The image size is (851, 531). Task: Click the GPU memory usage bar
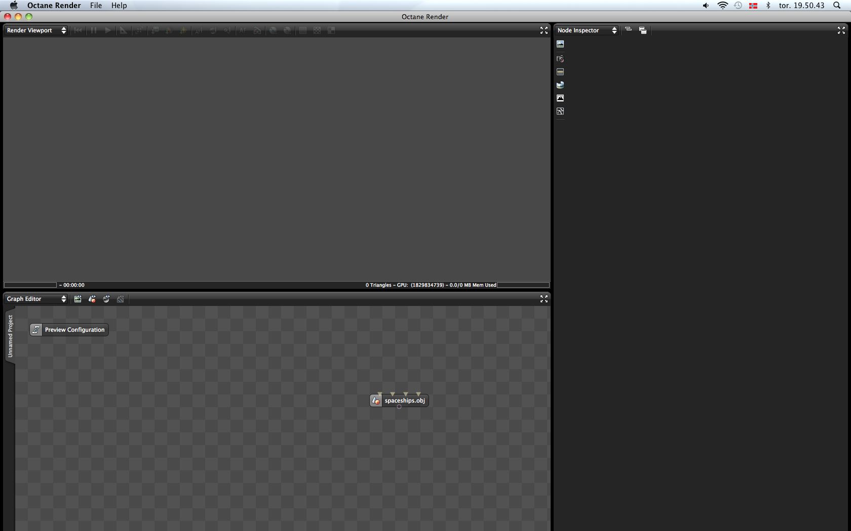pos(523,285)
